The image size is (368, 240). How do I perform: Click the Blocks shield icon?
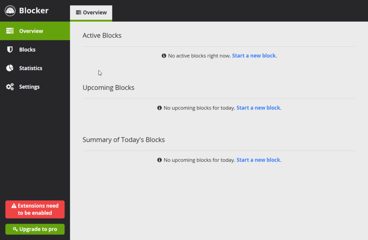click(10, 50)
